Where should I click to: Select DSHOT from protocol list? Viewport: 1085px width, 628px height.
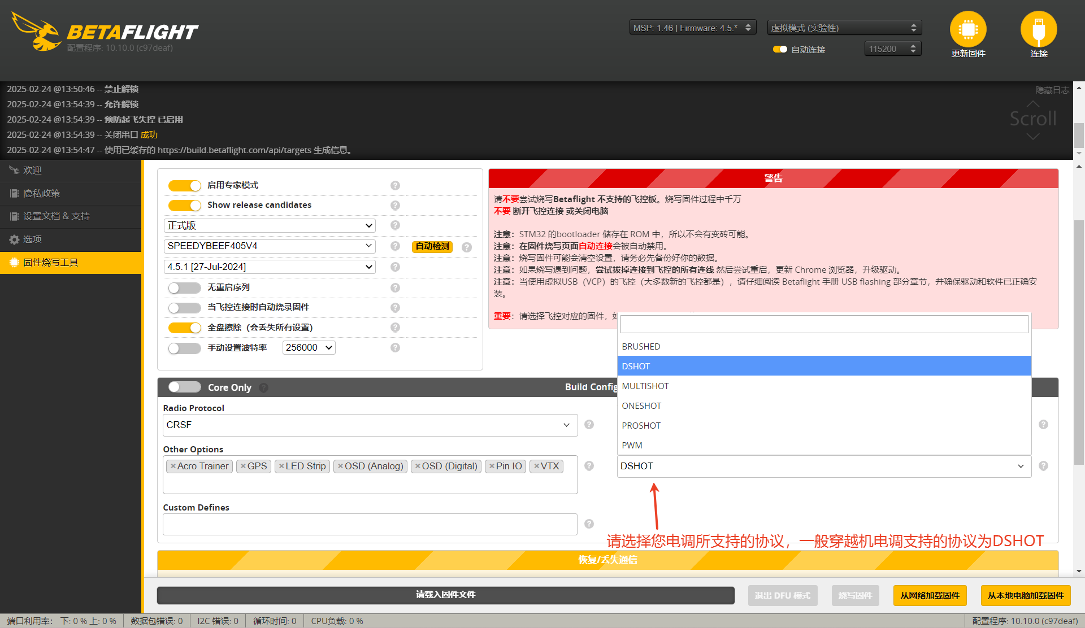pos(824,366)
